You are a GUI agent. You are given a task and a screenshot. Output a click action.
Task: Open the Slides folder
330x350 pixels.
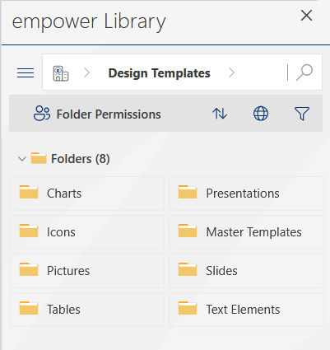pos(246,271)
